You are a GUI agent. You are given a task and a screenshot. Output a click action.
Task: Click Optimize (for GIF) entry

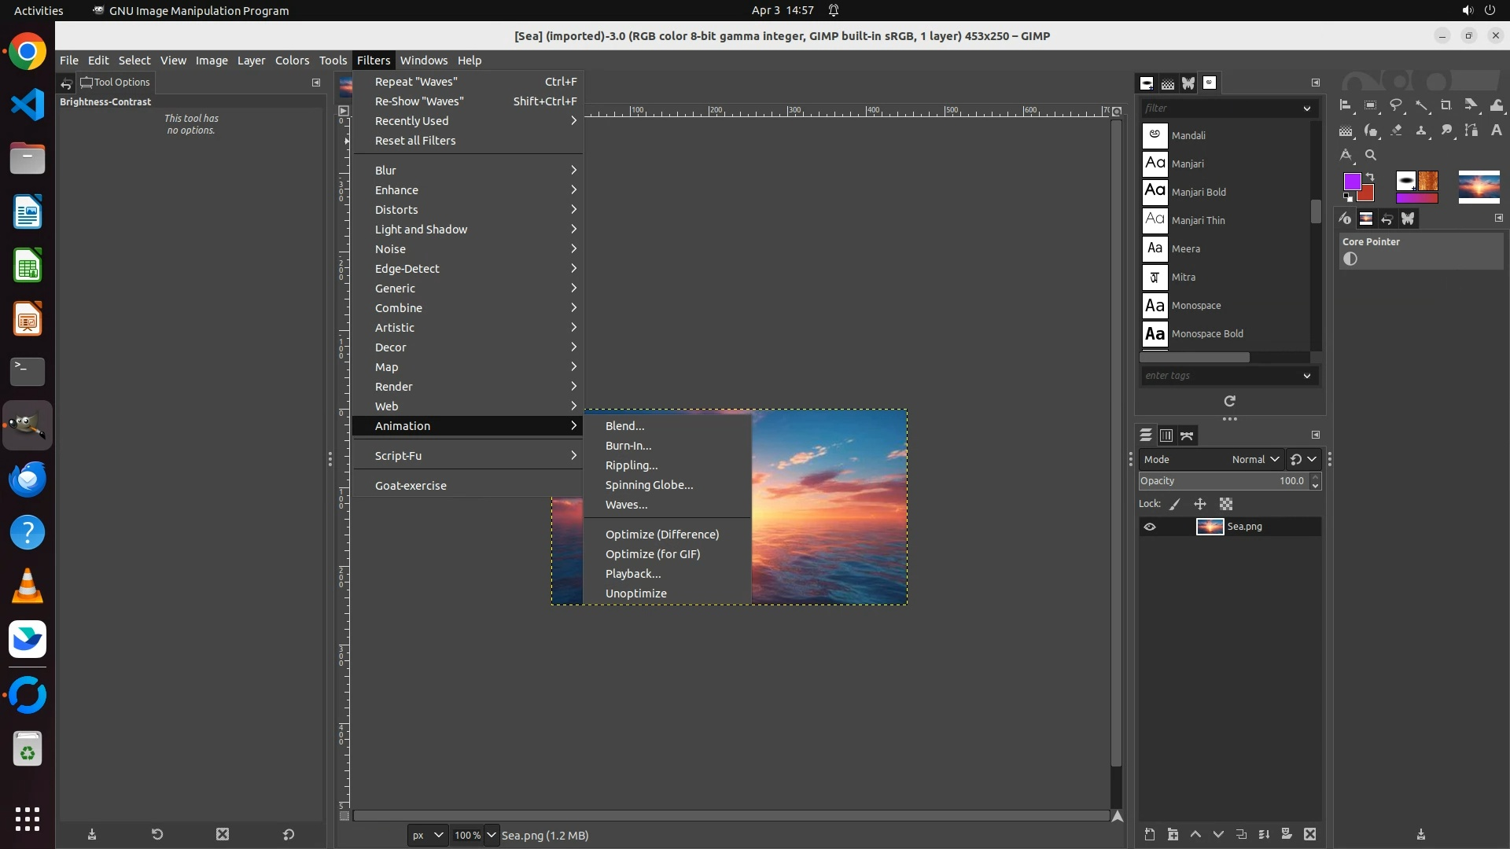[x=652, y=554]
